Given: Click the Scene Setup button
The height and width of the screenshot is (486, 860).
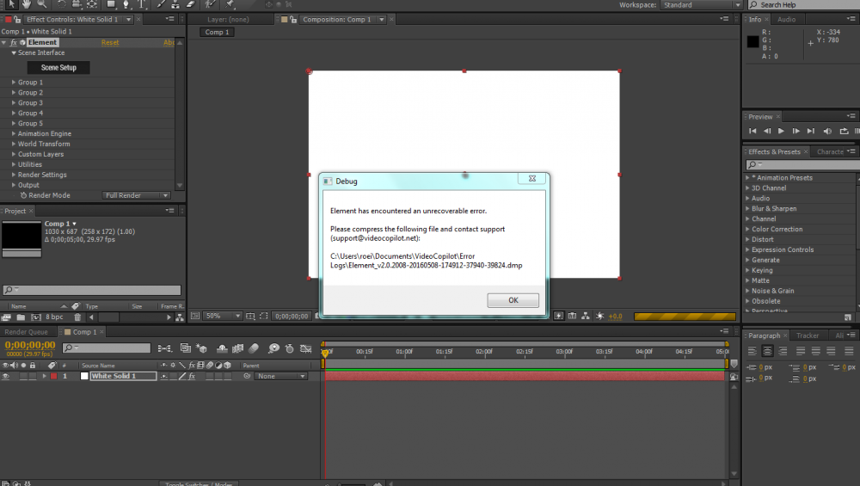Looking at the screenshot, I should (x=58, y=67).
